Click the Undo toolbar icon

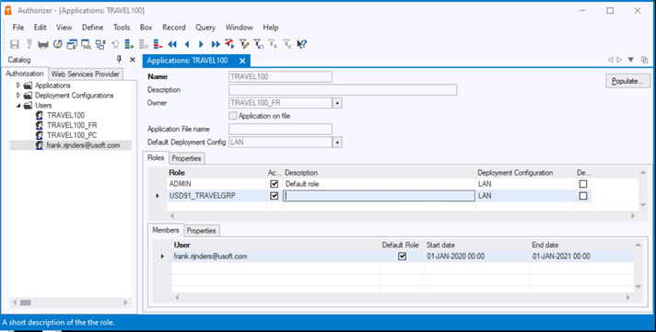[x=115, y=44]
